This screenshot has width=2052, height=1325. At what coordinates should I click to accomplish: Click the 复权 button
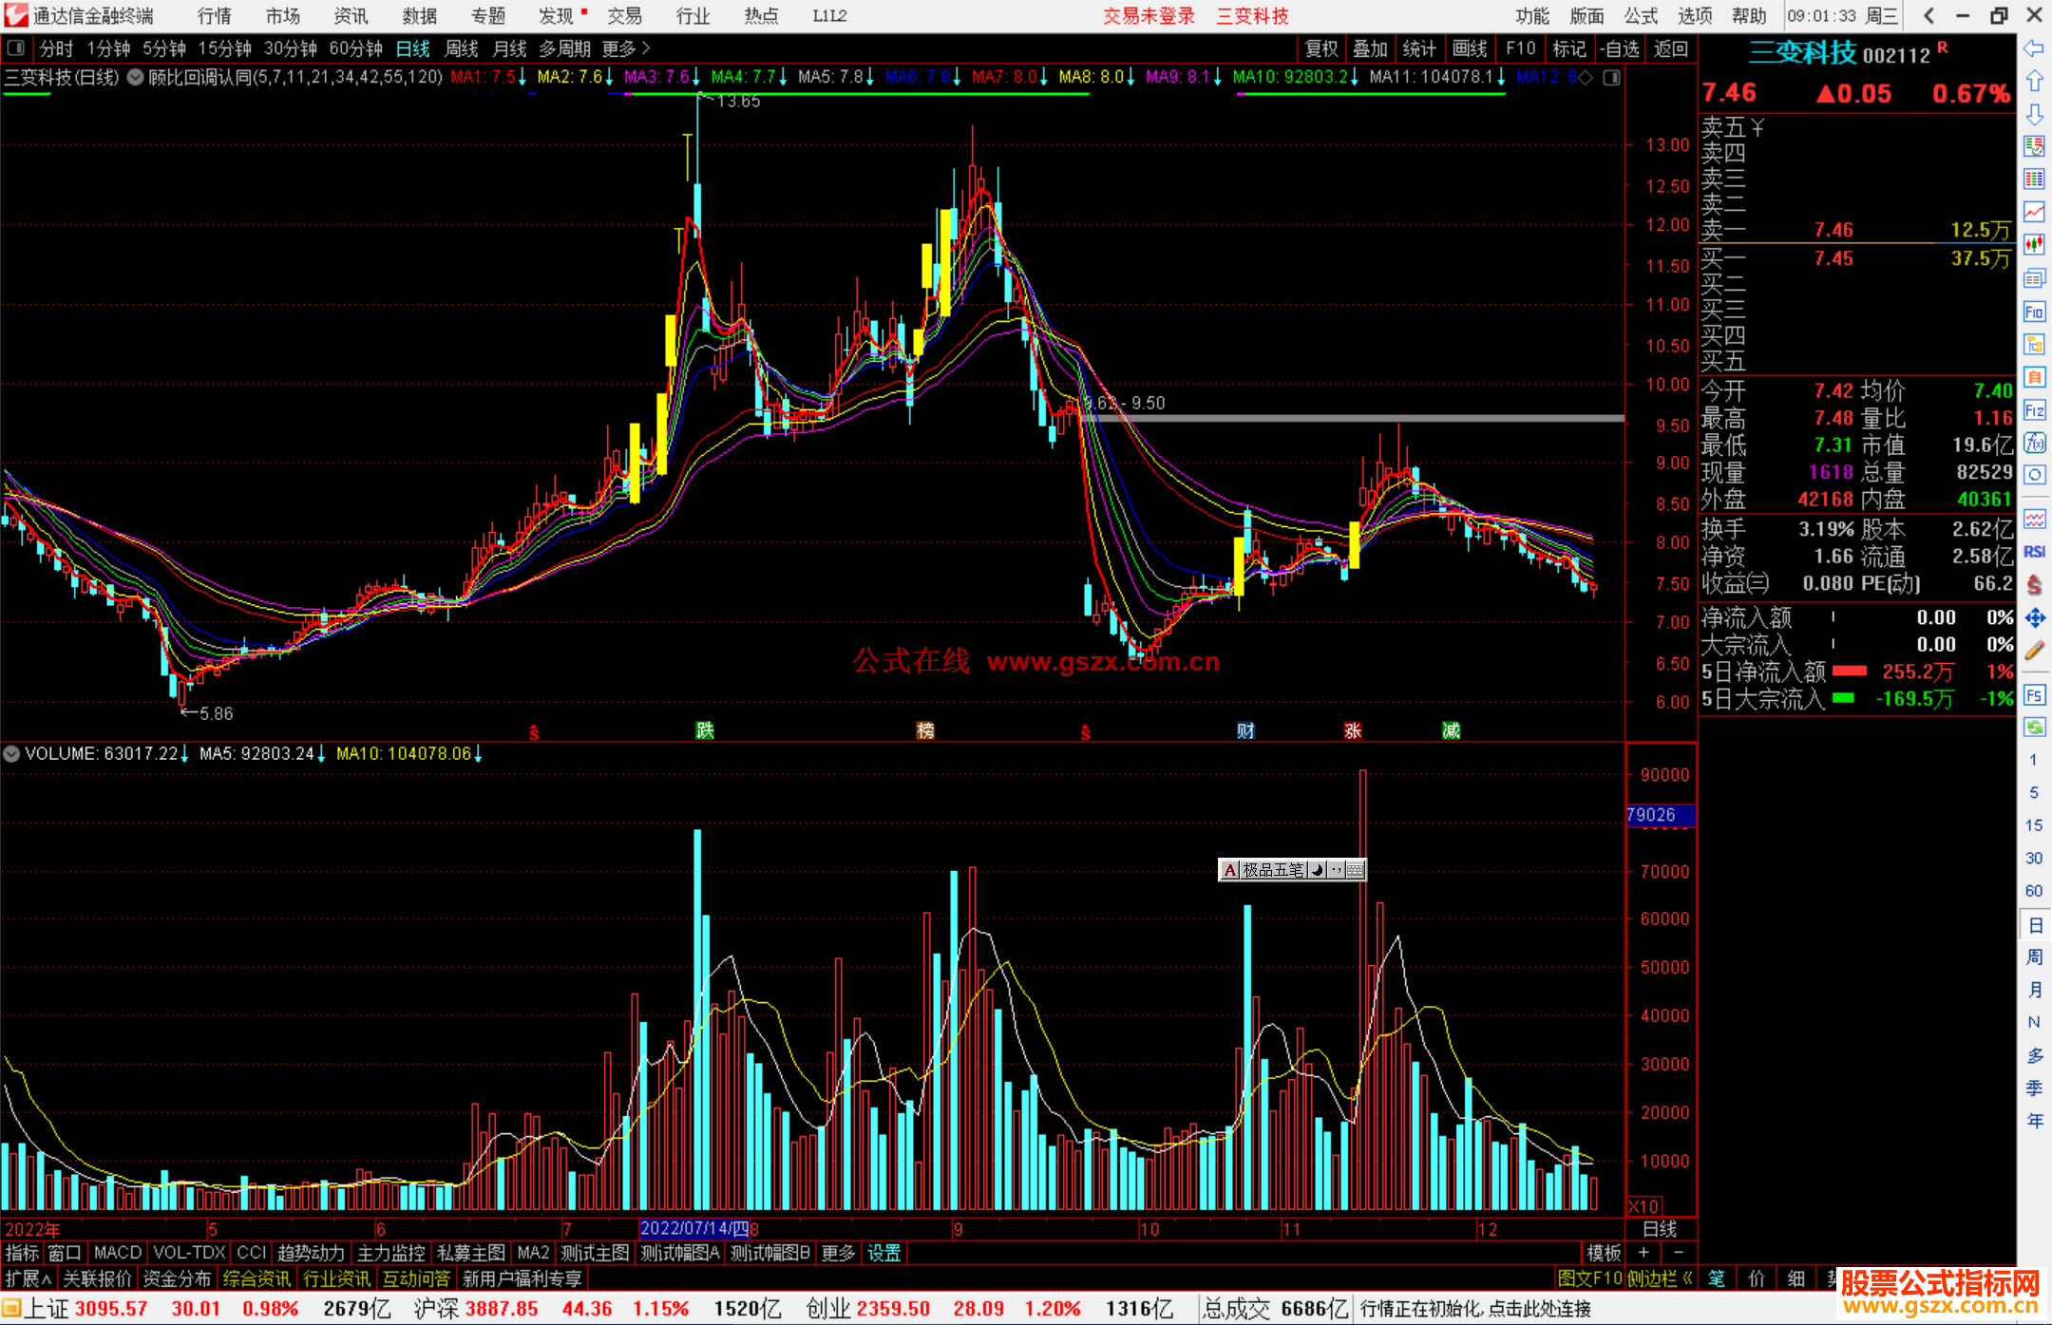[1321, 48]
